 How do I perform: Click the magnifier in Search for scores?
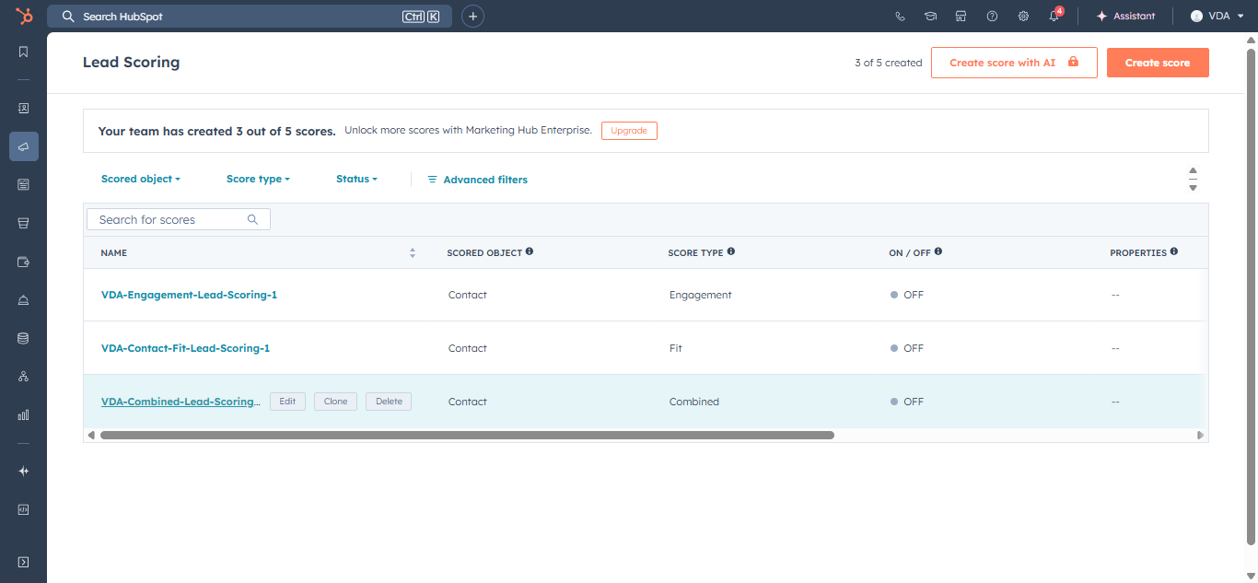(253, 219)
